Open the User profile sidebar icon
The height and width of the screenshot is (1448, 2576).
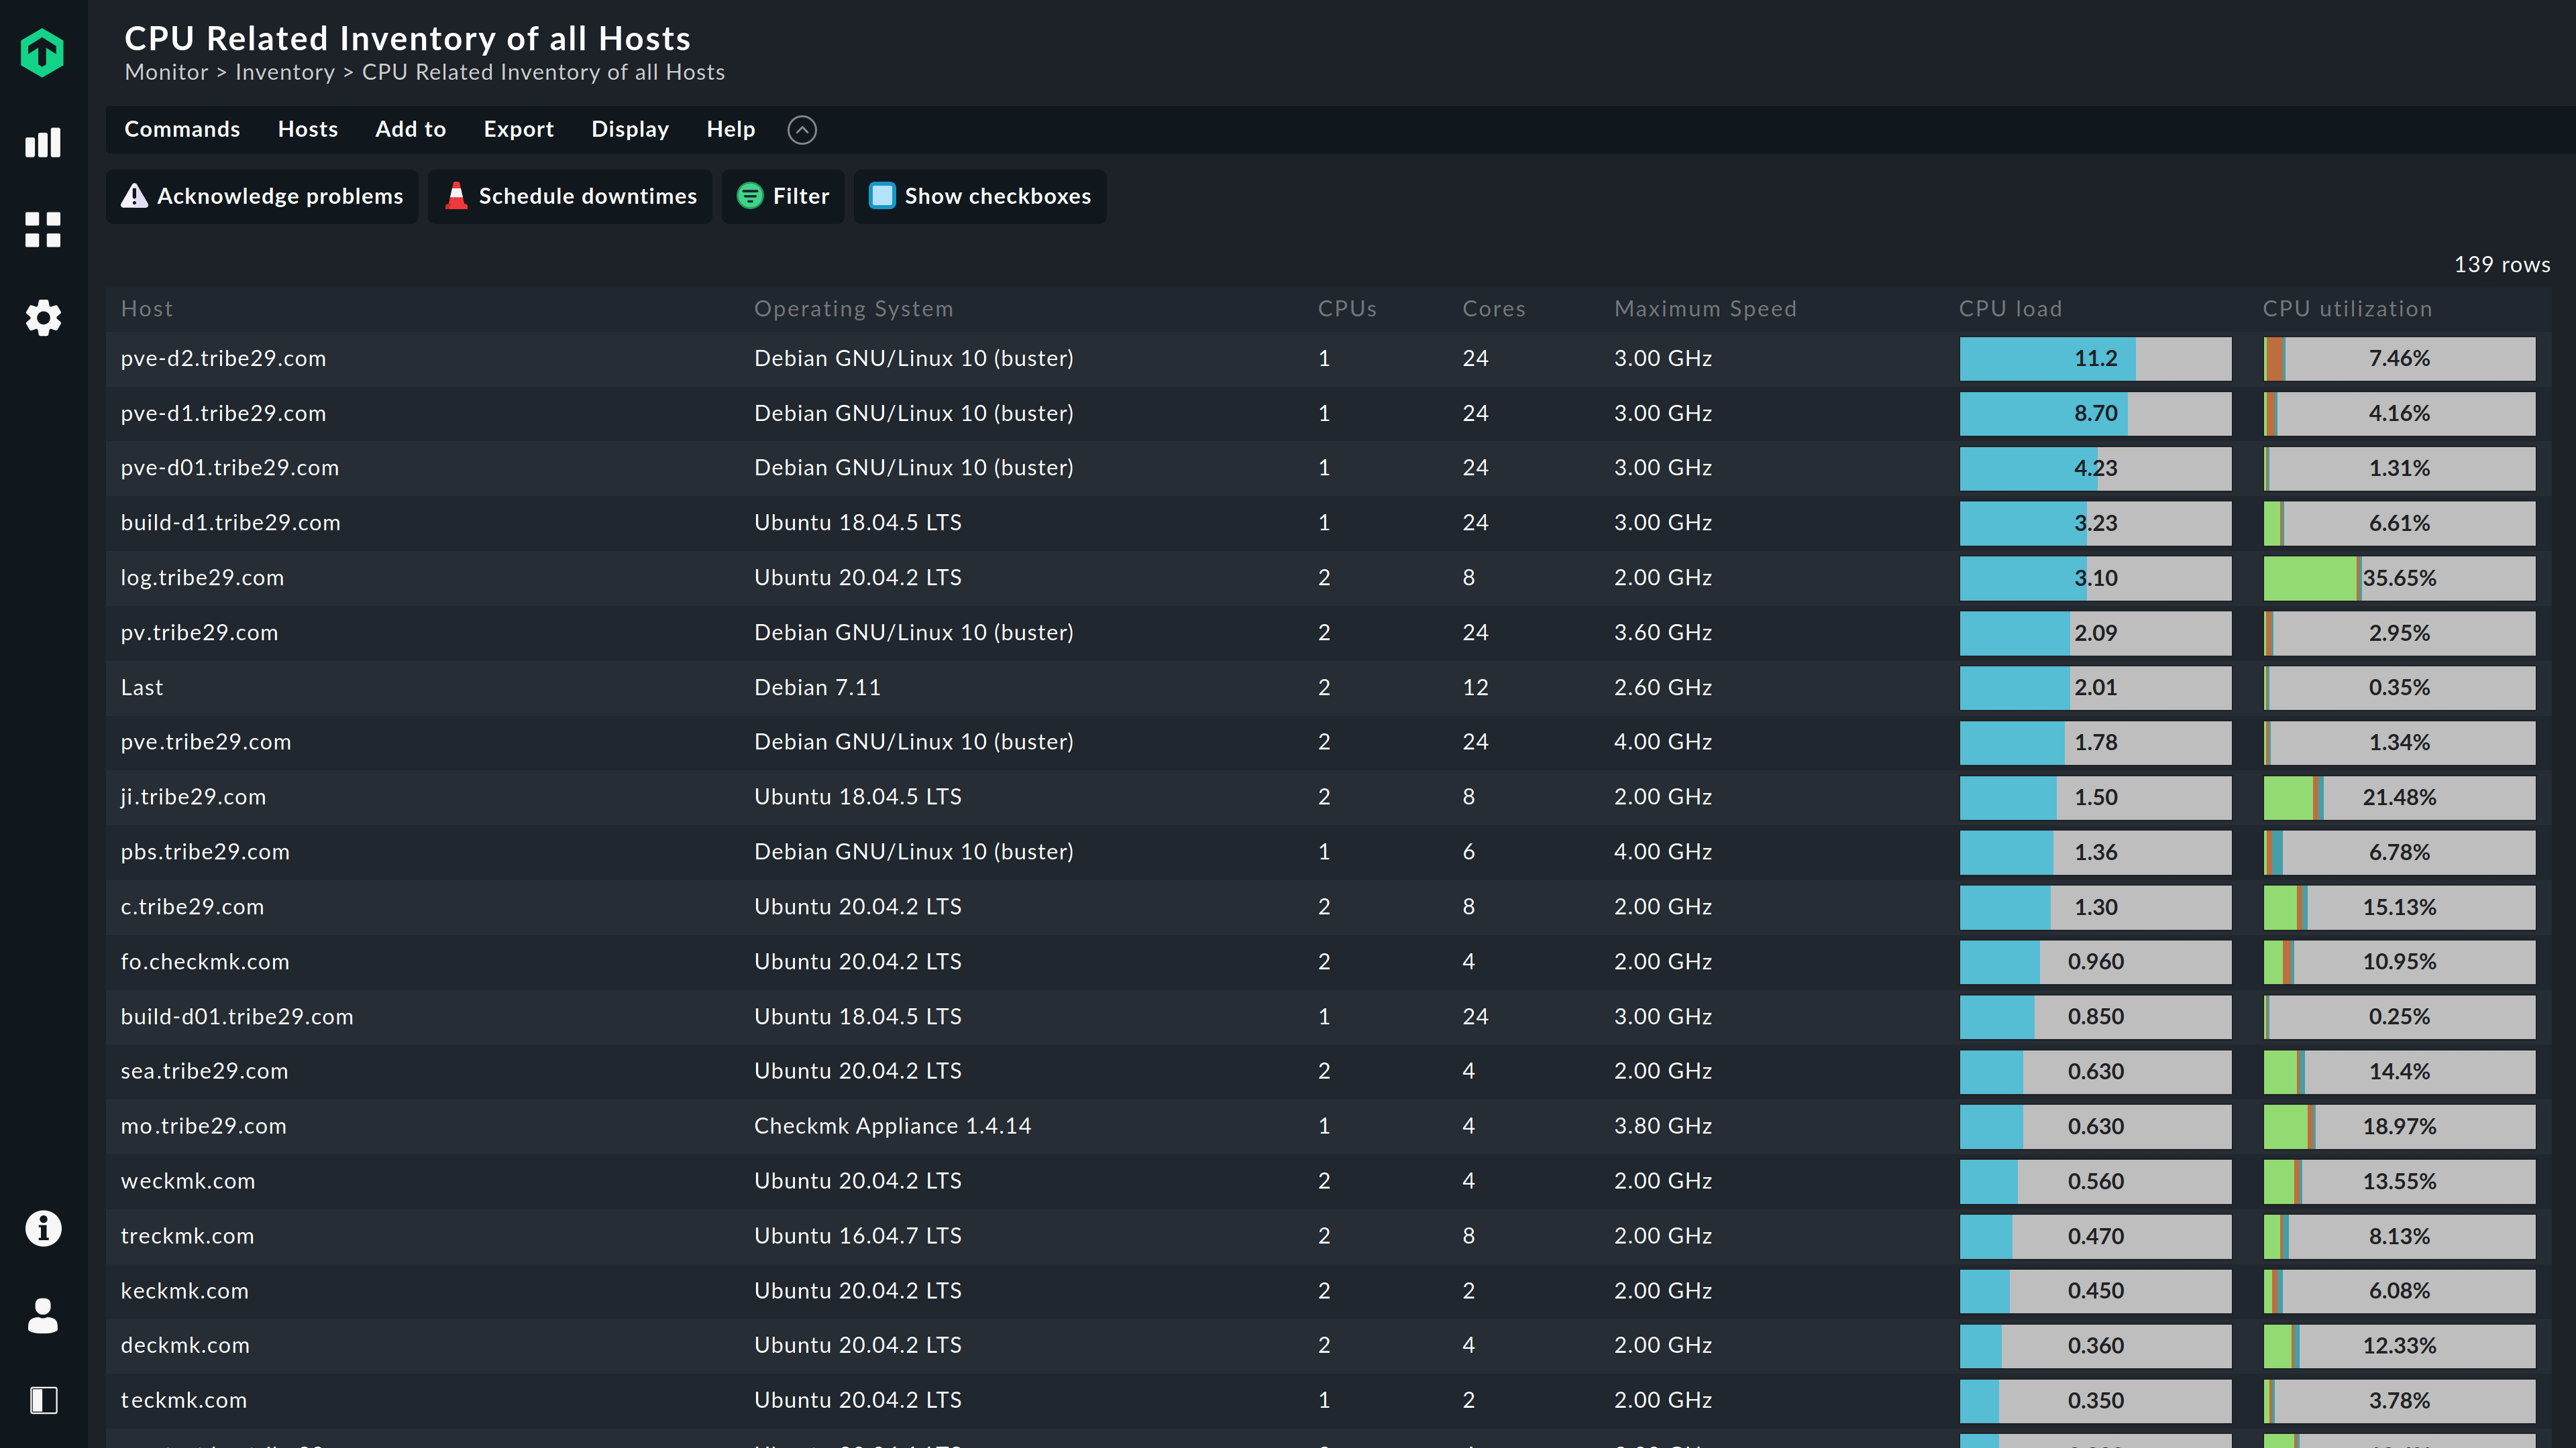point(43,1315)
